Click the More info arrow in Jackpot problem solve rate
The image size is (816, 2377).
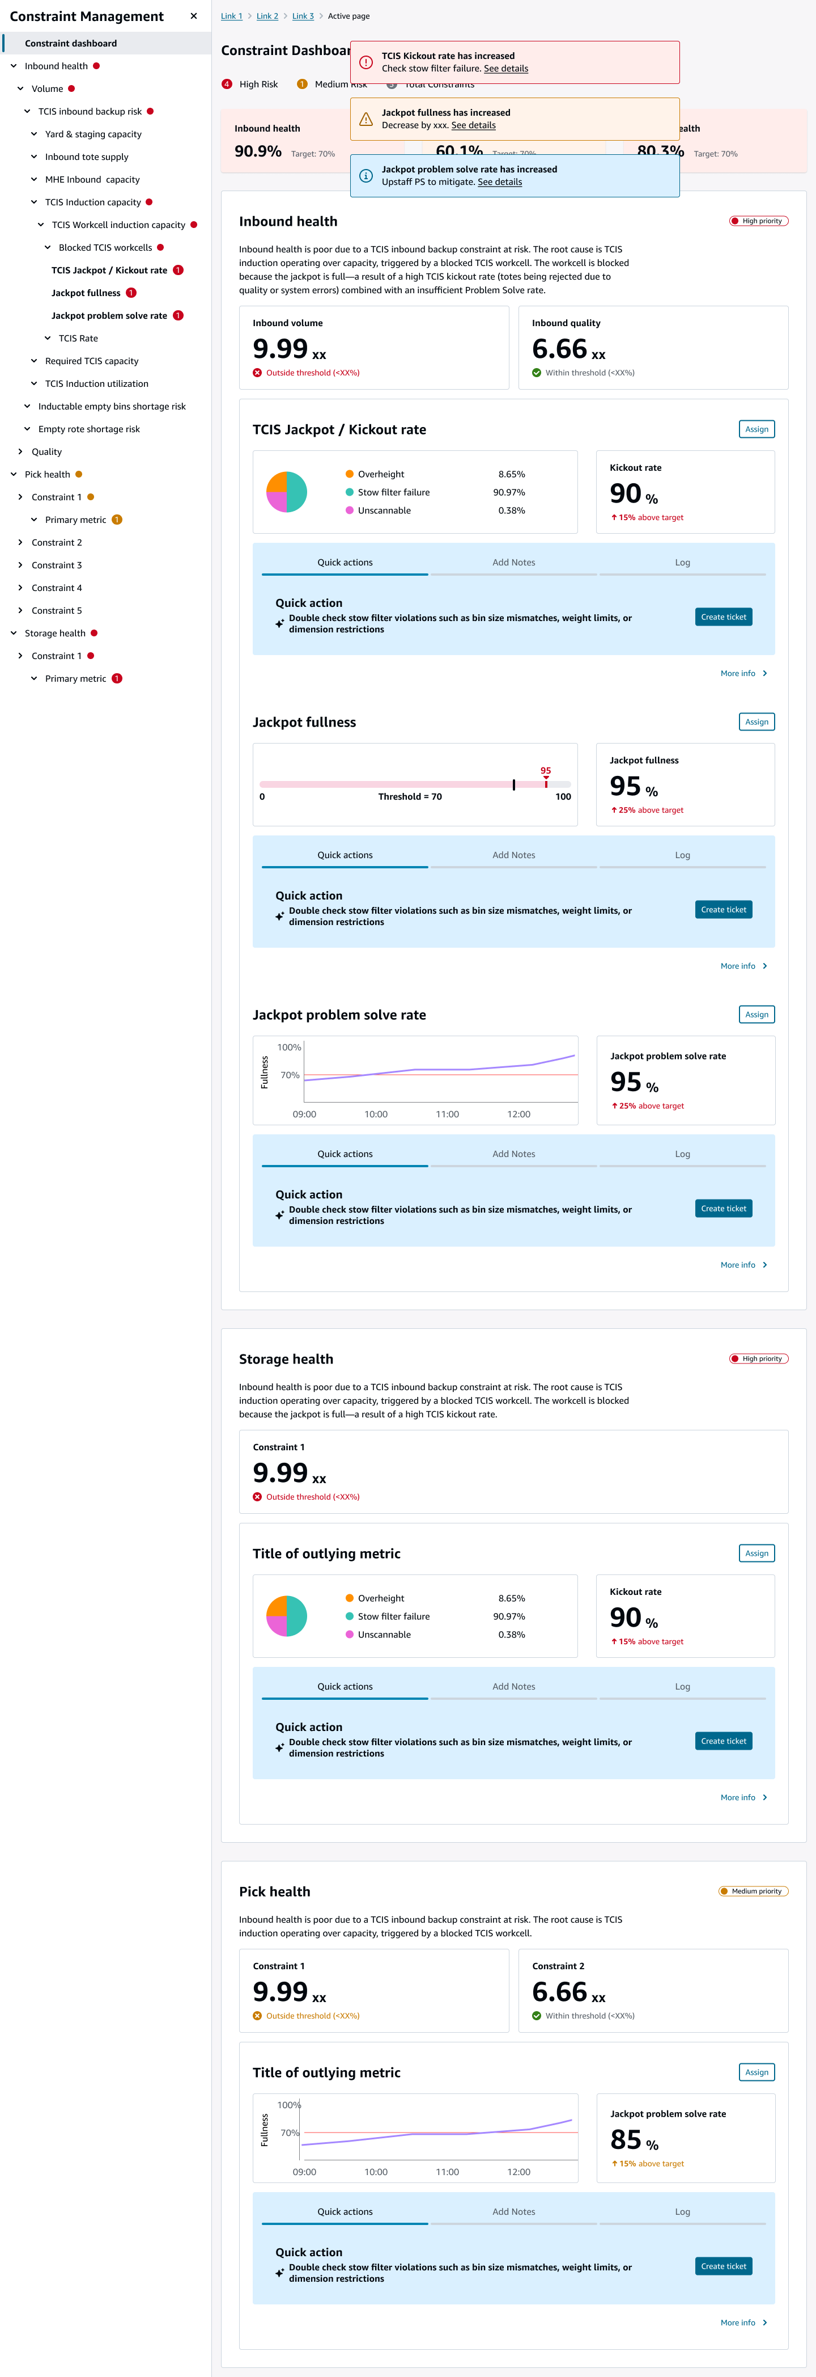pyautogui.click(x=766, y=1265)
